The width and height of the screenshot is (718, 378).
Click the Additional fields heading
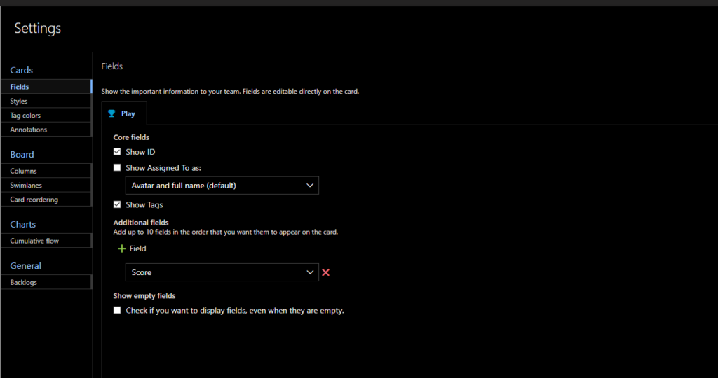click(141, 223)
